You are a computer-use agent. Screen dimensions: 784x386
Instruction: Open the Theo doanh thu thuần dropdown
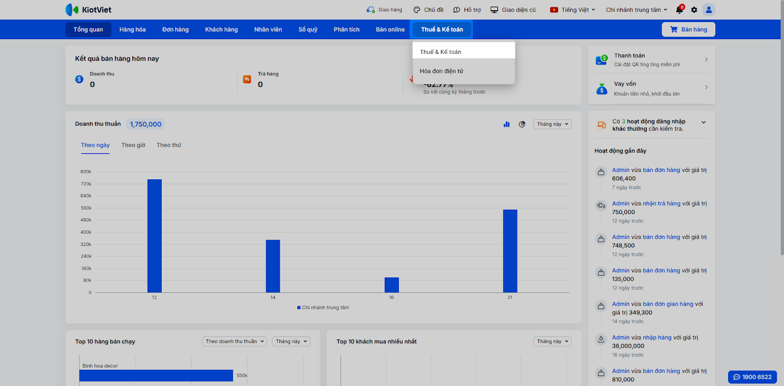pyautogui.click(x=234, y=341)
